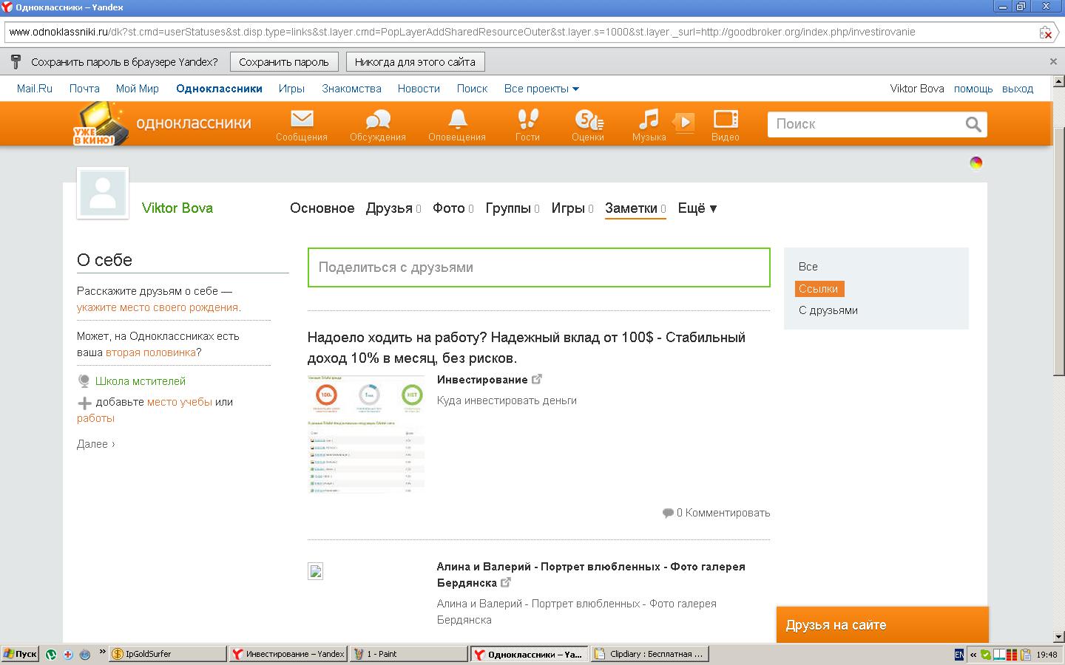This screenshot has width=1065, height=665.
Task: Open the Видео video icon
Action: (x=726, y=124)
